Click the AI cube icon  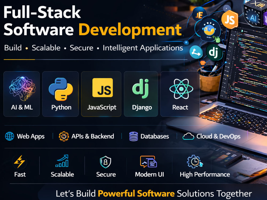[x=253, y=17]
